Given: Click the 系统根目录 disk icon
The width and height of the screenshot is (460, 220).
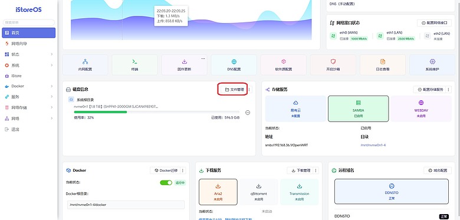Looking at the screenshot, I should tap(71, 100).
